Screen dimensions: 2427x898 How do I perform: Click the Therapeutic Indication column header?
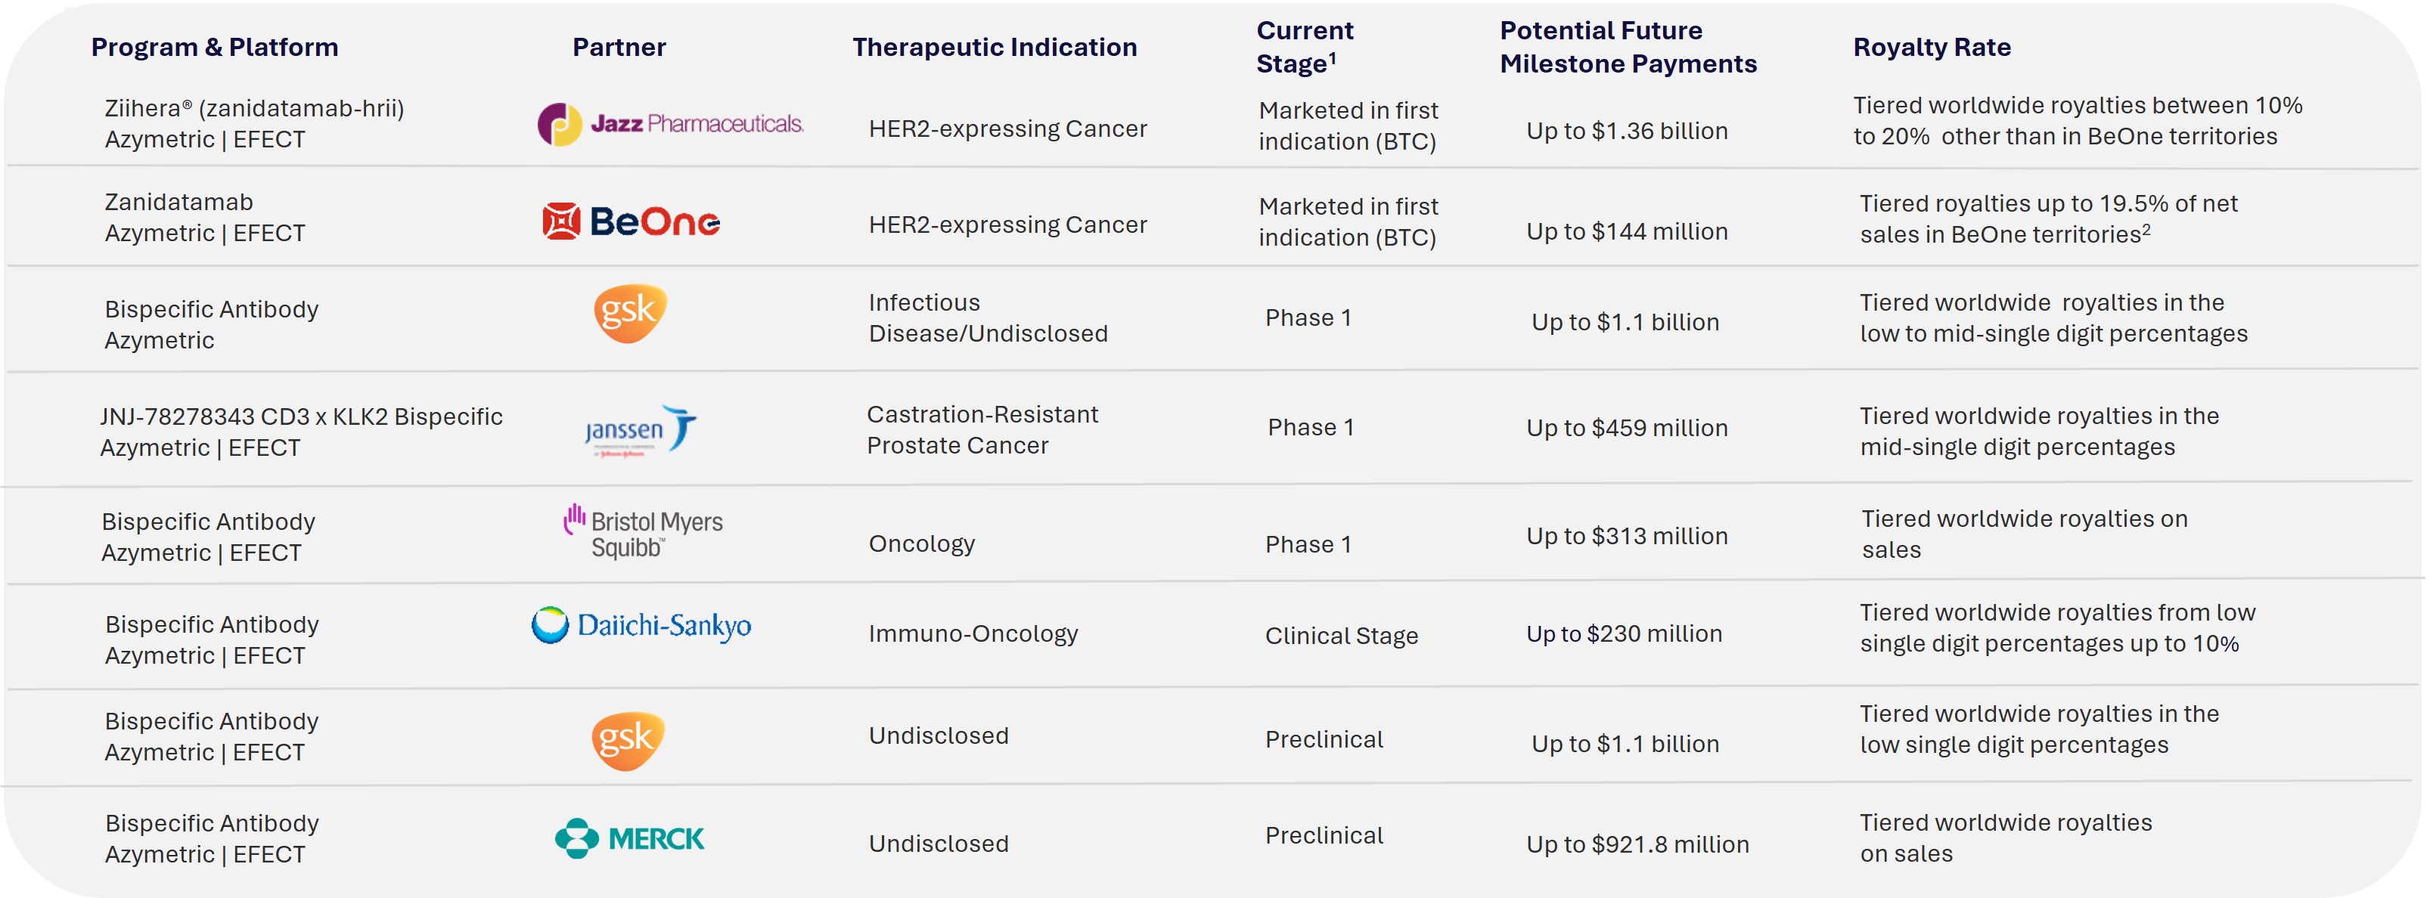coord(994,47)
